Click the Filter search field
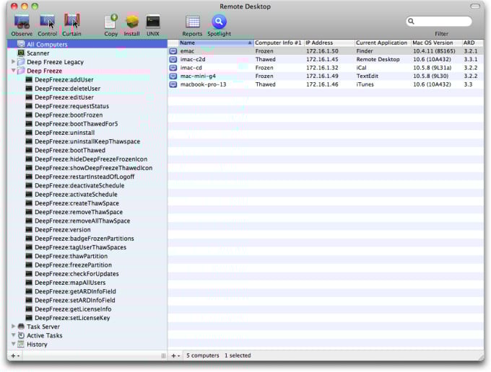Screen dimensions: 491x372 439,21
